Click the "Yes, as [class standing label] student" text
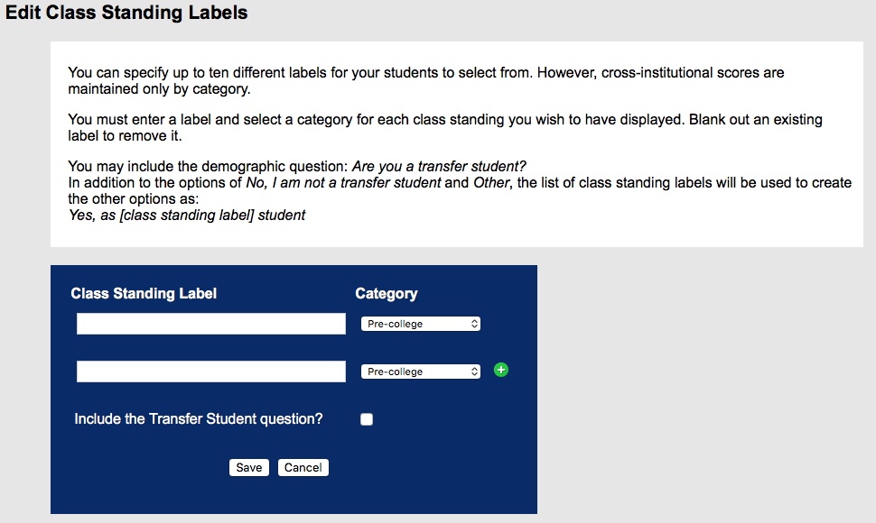This screenshot has height=523, width=876. (x=187, y=216)
